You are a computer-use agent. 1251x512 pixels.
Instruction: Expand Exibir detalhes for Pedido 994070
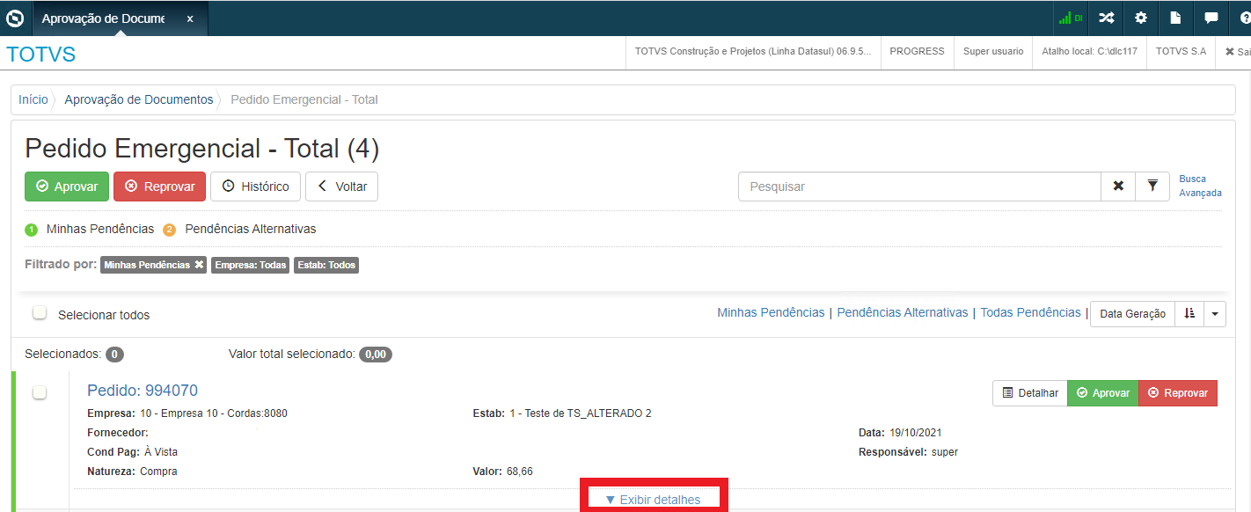(653, 500)
